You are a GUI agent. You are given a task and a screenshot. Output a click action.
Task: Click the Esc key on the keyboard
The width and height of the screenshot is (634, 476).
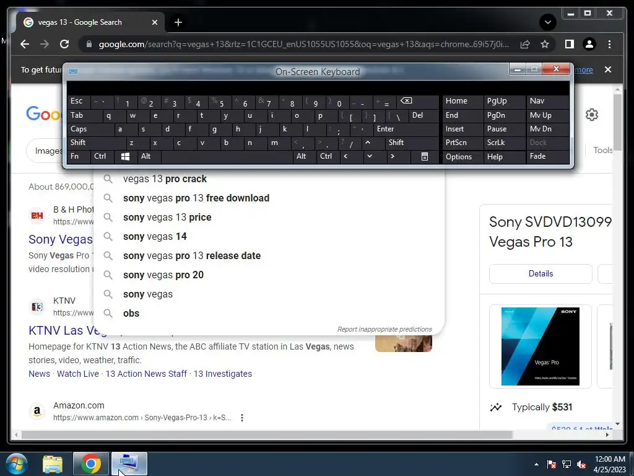pos(79,101)
